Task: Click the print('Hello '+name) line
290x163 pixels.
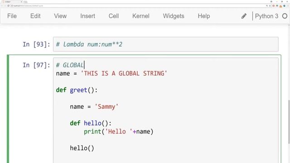Action: point(119,132)
